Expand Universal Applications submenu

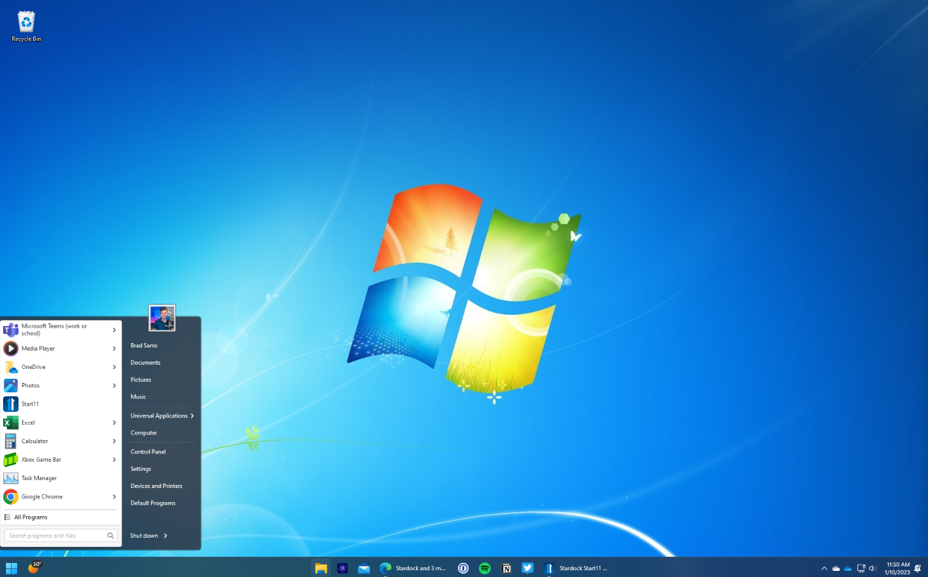pyautogui.click(x=192, y=416)
